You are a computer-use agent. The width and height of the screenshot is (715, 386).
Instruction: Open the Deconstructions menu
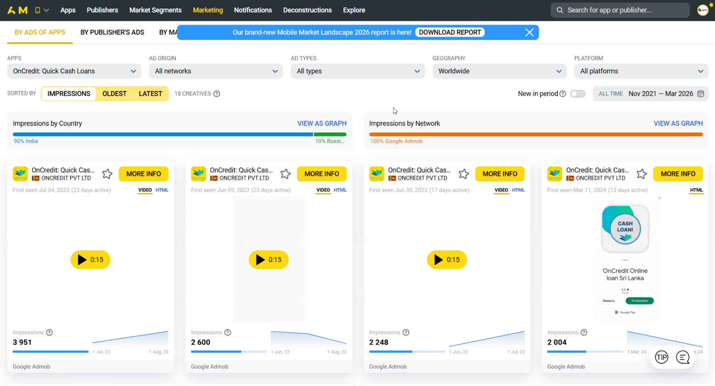pos(307,10)
